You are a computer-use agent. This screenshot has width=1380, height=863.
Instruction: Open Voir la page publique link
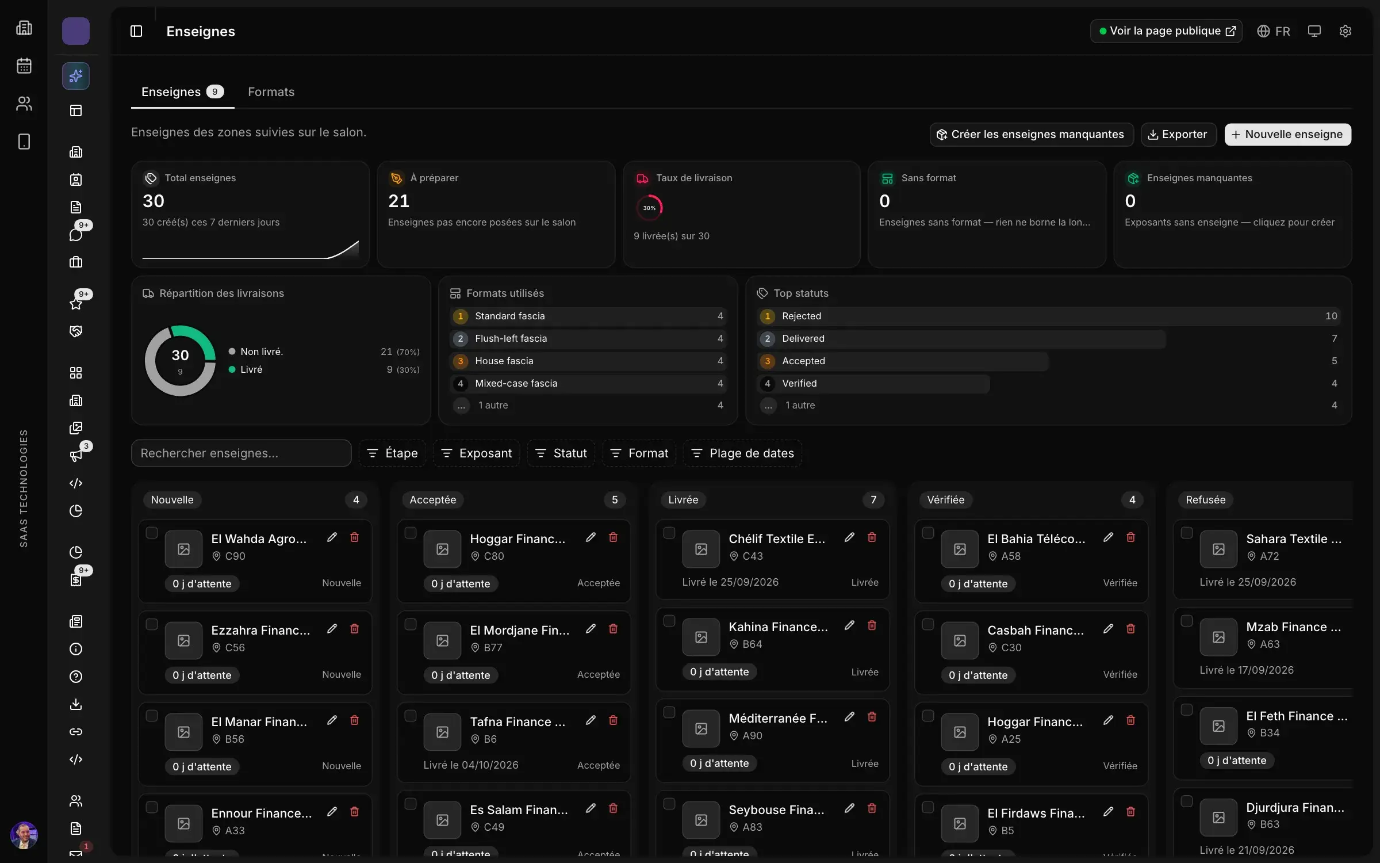[1166, 31]
